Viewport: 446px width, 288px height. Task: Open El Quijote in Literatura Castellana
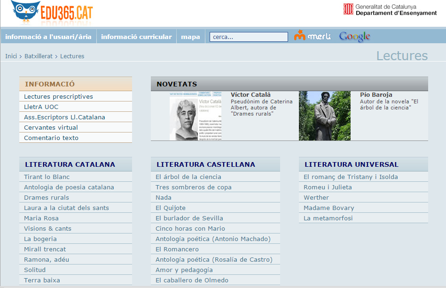point(170,208)
